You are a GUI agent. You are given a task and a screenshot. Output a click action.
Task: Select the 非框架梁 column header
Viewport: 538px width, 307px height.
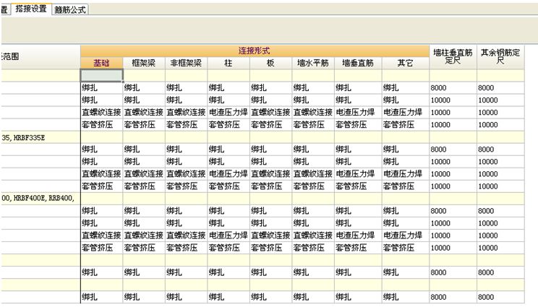[x=186, y=63]
